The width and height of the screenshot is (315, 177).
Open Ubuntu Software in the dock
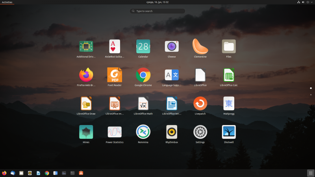click(81, 173)
